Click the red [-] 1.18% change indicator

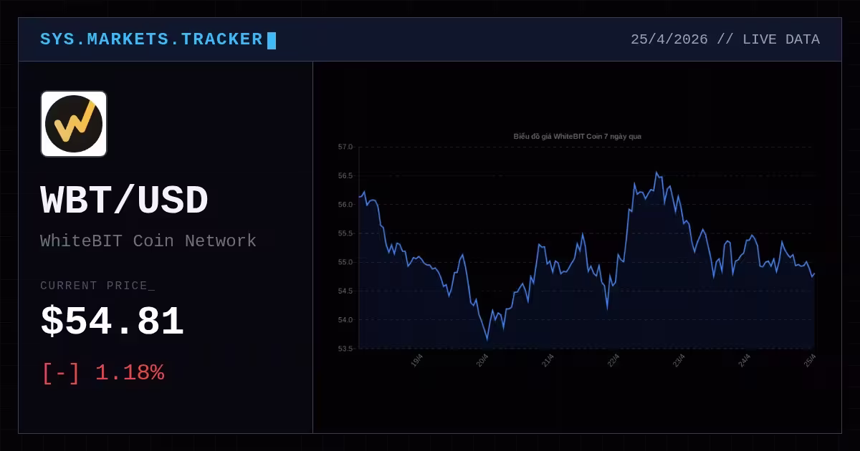[x=103, y=373]
